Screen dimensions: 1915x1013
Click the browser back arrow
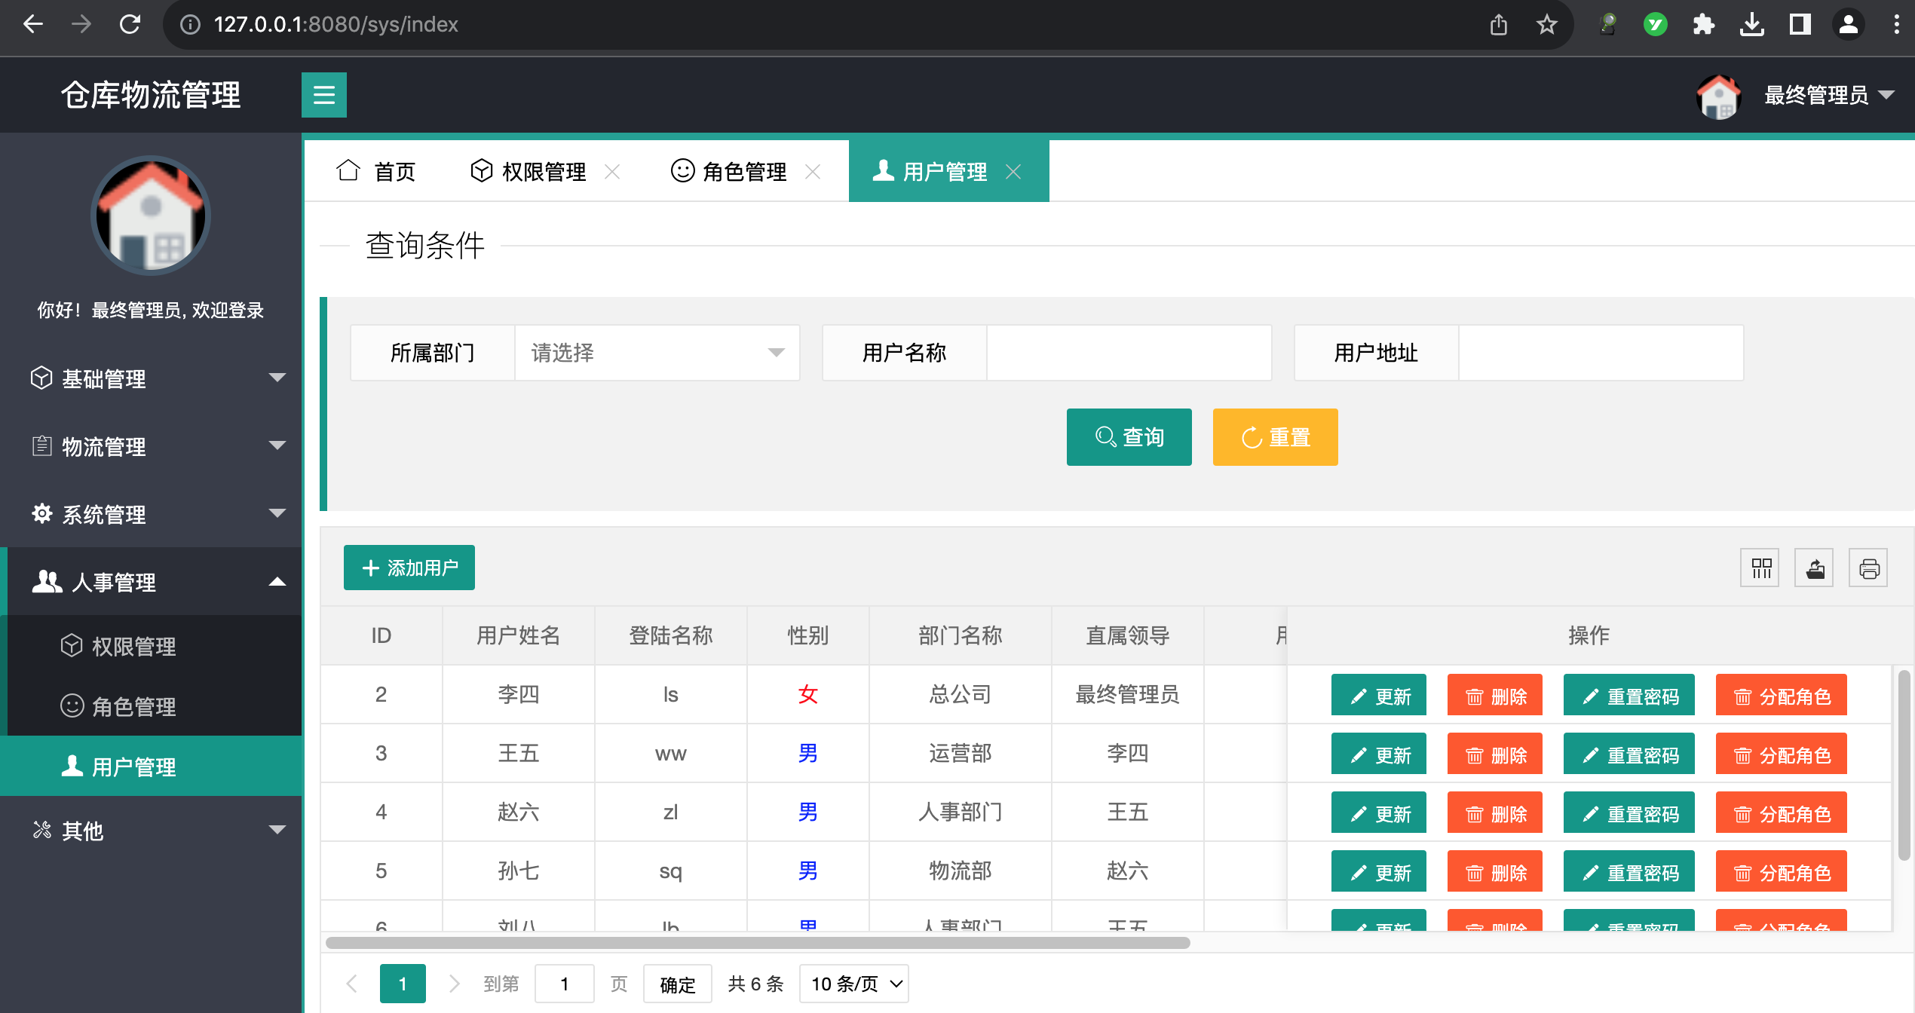pos(32,24)
